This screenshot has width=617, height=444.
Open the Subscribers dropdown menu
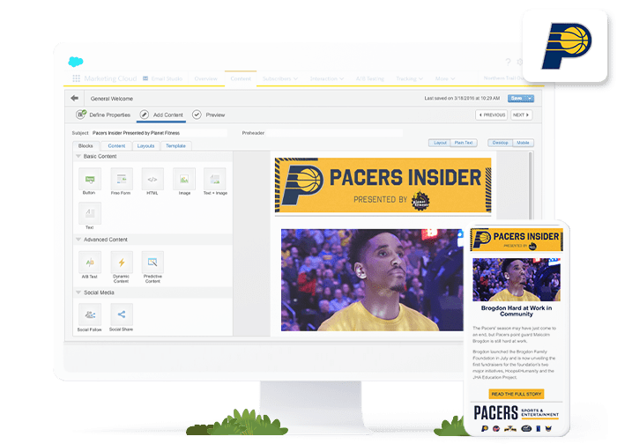279,78
